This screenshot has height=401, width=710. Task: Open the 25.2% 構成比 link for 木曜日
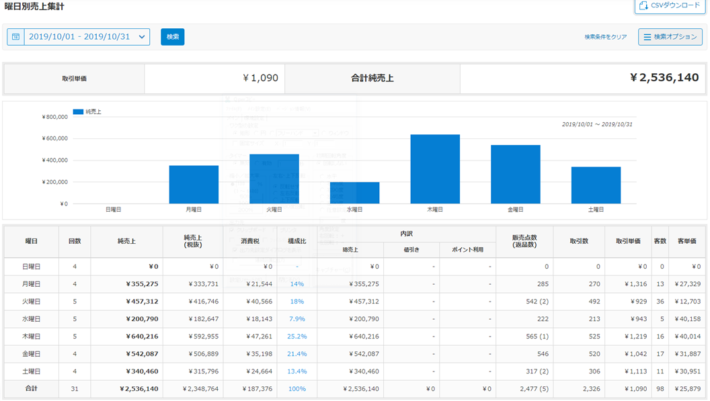[x=297, y=337]
